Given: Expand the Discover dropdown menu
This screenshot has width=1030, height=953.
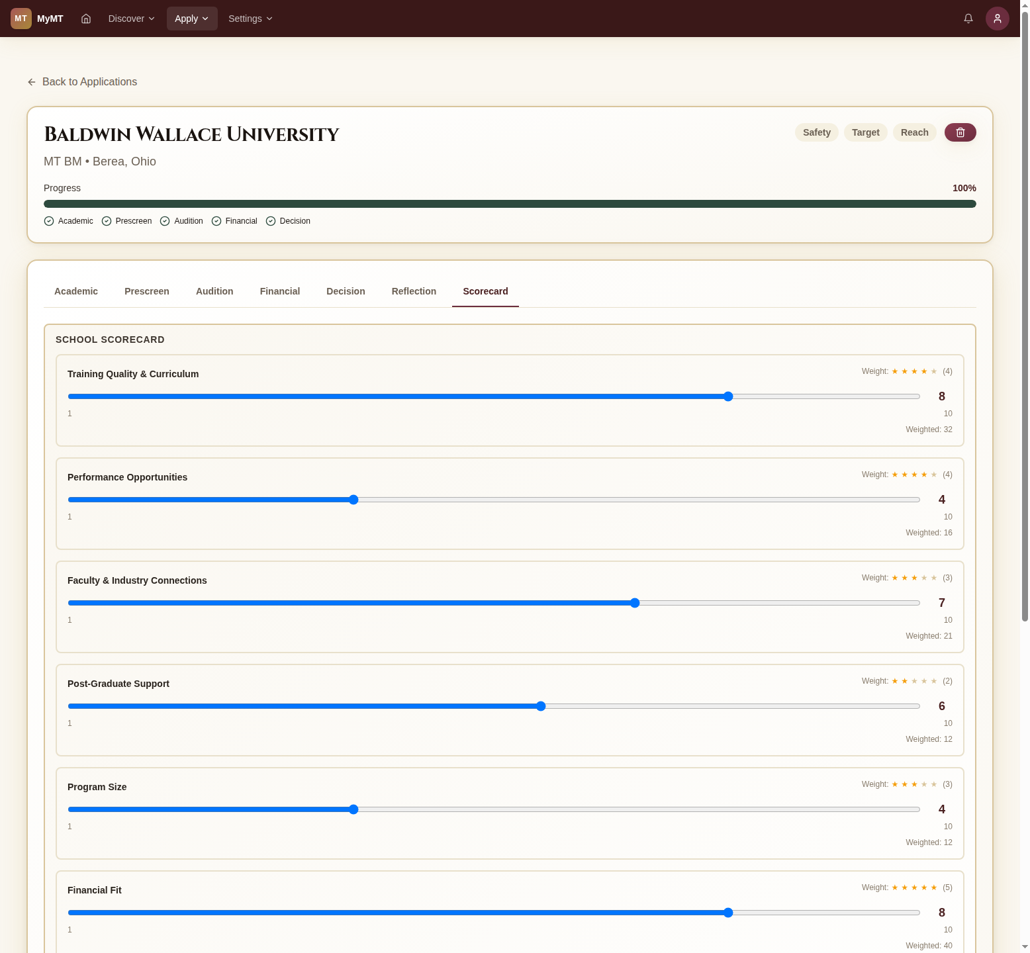Looking at the screenshot, I should point(131,19).
